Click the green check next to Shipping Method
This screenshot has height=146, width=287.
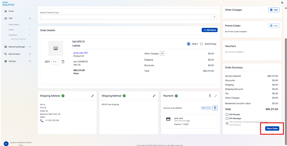[124, 96]
